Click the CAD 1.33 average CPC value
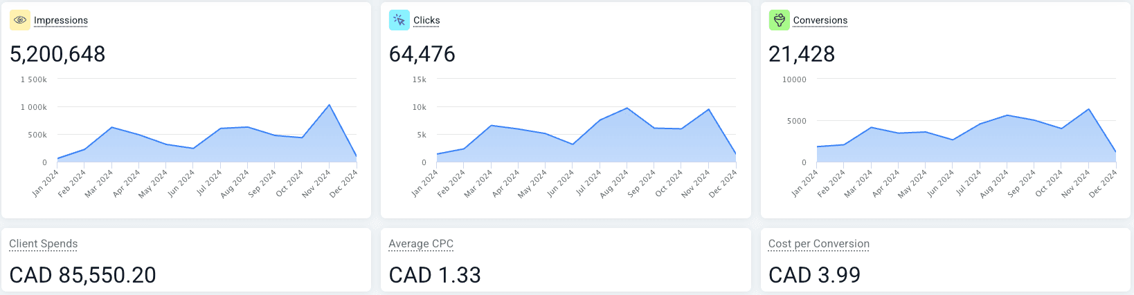The image size is (1134, 295). [x=435, y=275]
